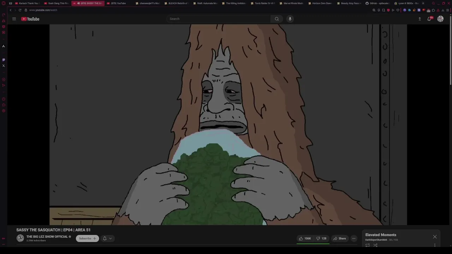Switch to the GitHub optiscaler tab

tap(378, 3)
